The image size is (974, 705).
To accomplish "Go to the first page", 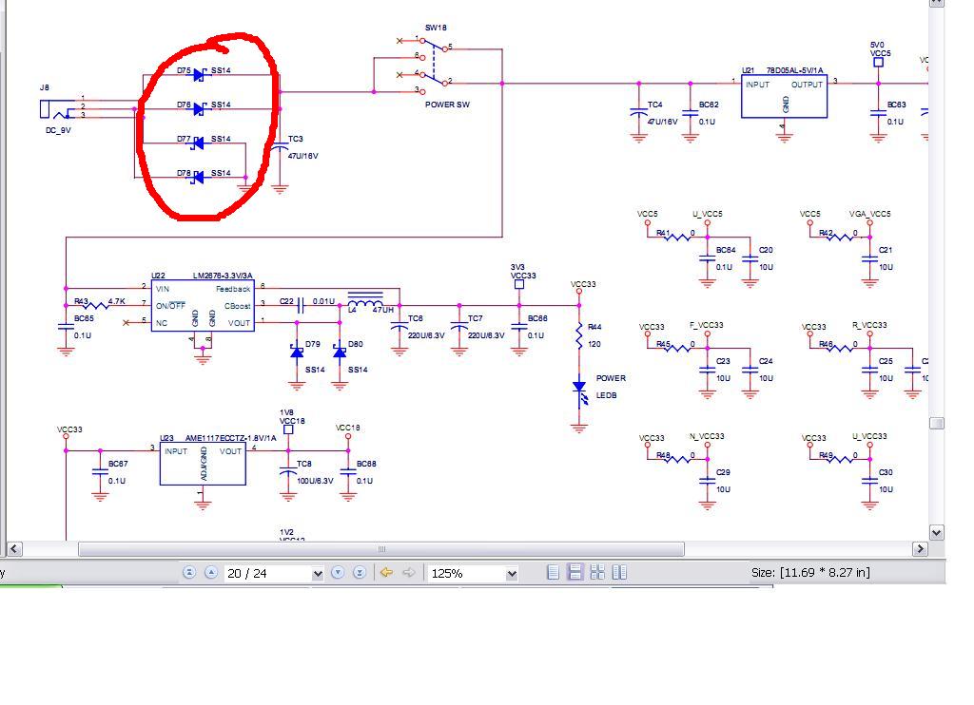I will 189,573.
